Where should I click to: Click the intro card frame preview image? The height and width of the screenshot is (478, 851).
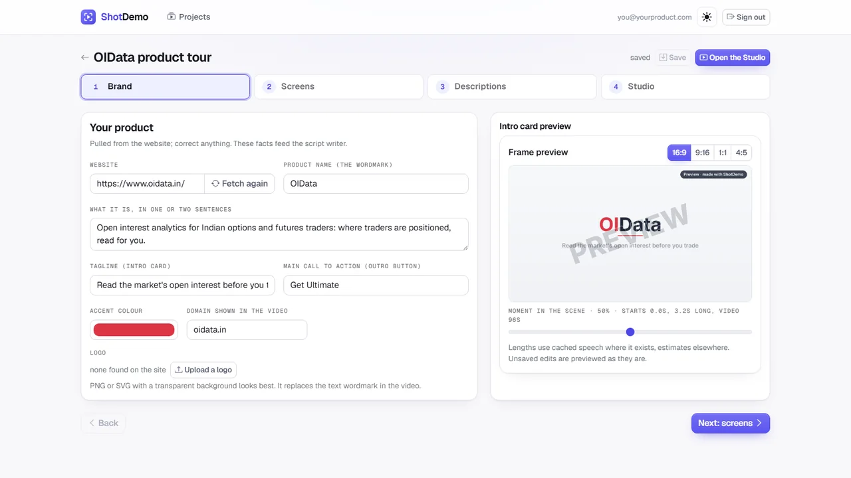630,234
